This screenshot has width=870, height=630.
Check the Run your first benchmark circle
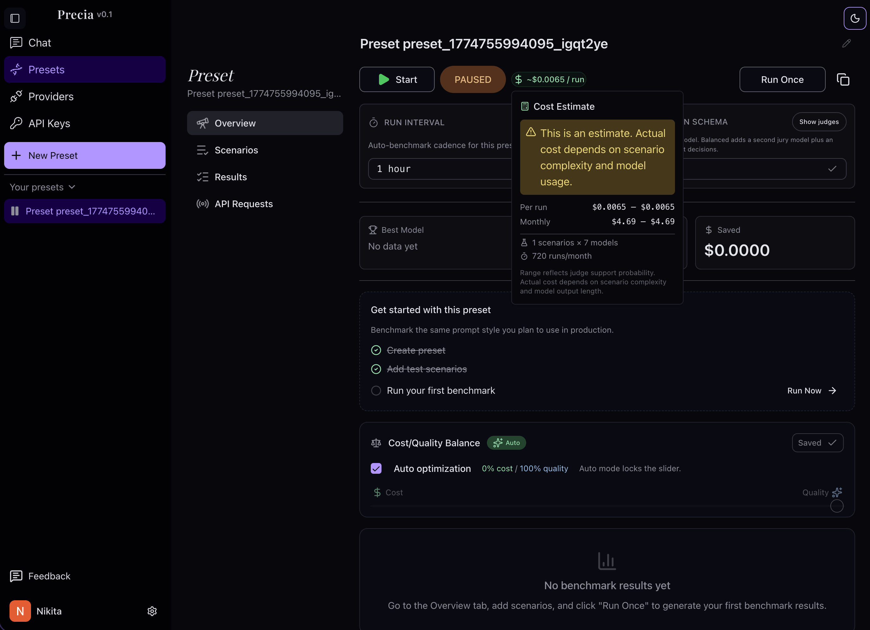click(x=376, y=391)
